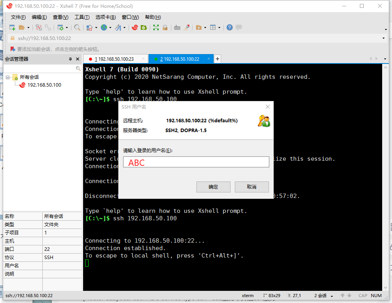Click the Find magnifier icon
The image size is (392, 303).
[77, 27]
